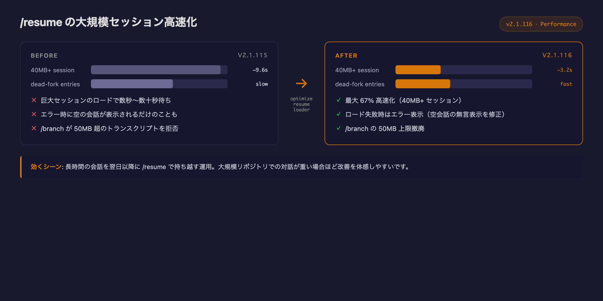This screenshot has width=603, height=301.
Task: Click the V2.1.116 label in AFTER panel
Action: (557, 55)
